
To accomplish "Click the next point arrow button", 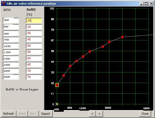I will (x=99, y=114).
